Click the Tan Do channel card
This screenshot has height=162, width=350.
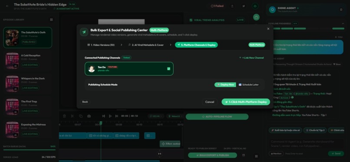click(129, 69)
